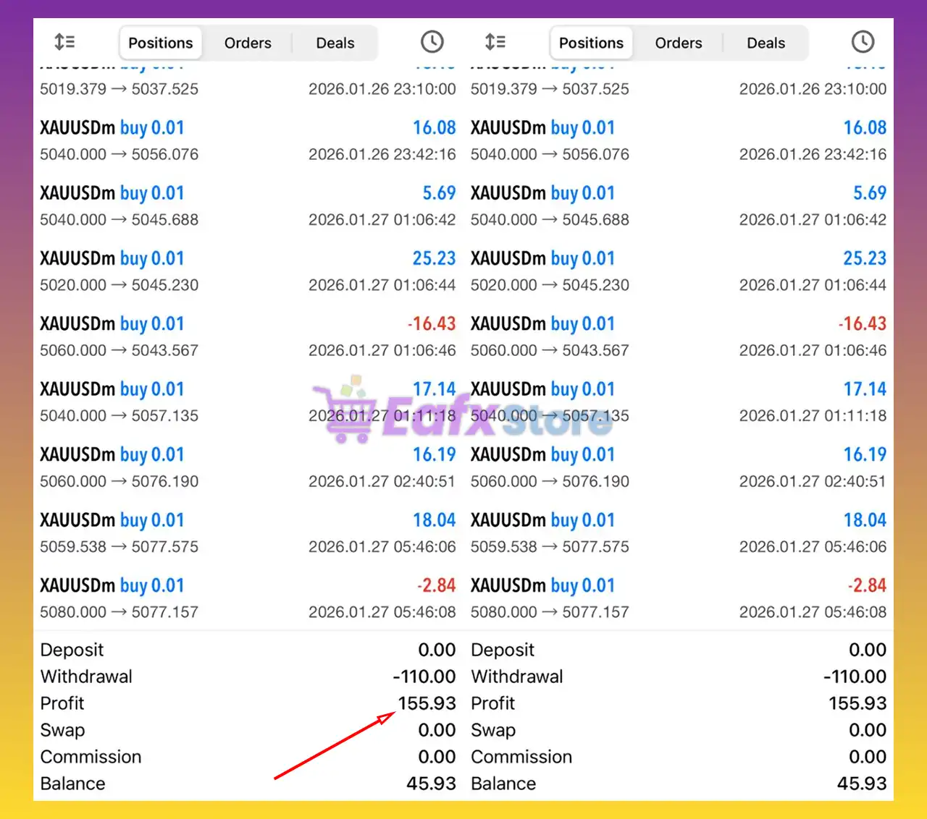Open right panel trade with 5.69 profit
This screenshot has height=819, width=927.
[678, 206]
